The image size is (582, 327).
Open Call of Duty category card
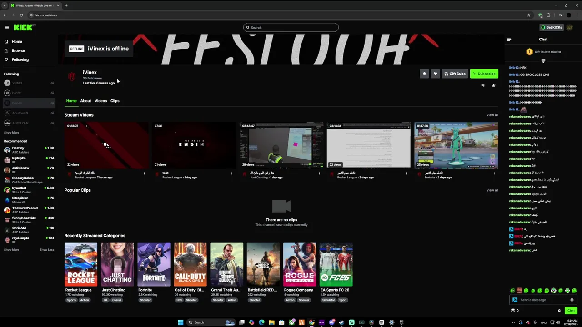190,264
